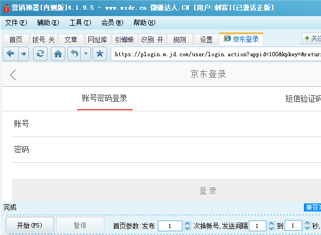Refresh the page with the reload icon

40,54
